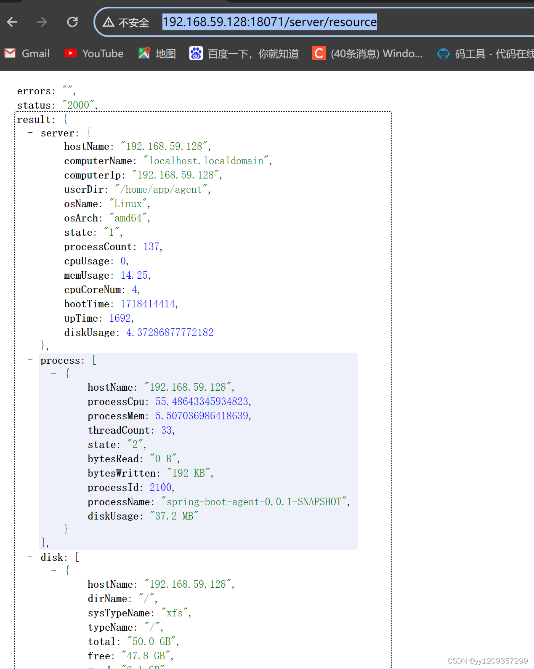The height and width of the screenshot is (669, 534).
Task: Click the browser forward arrow
Action: tap(42, 22)
